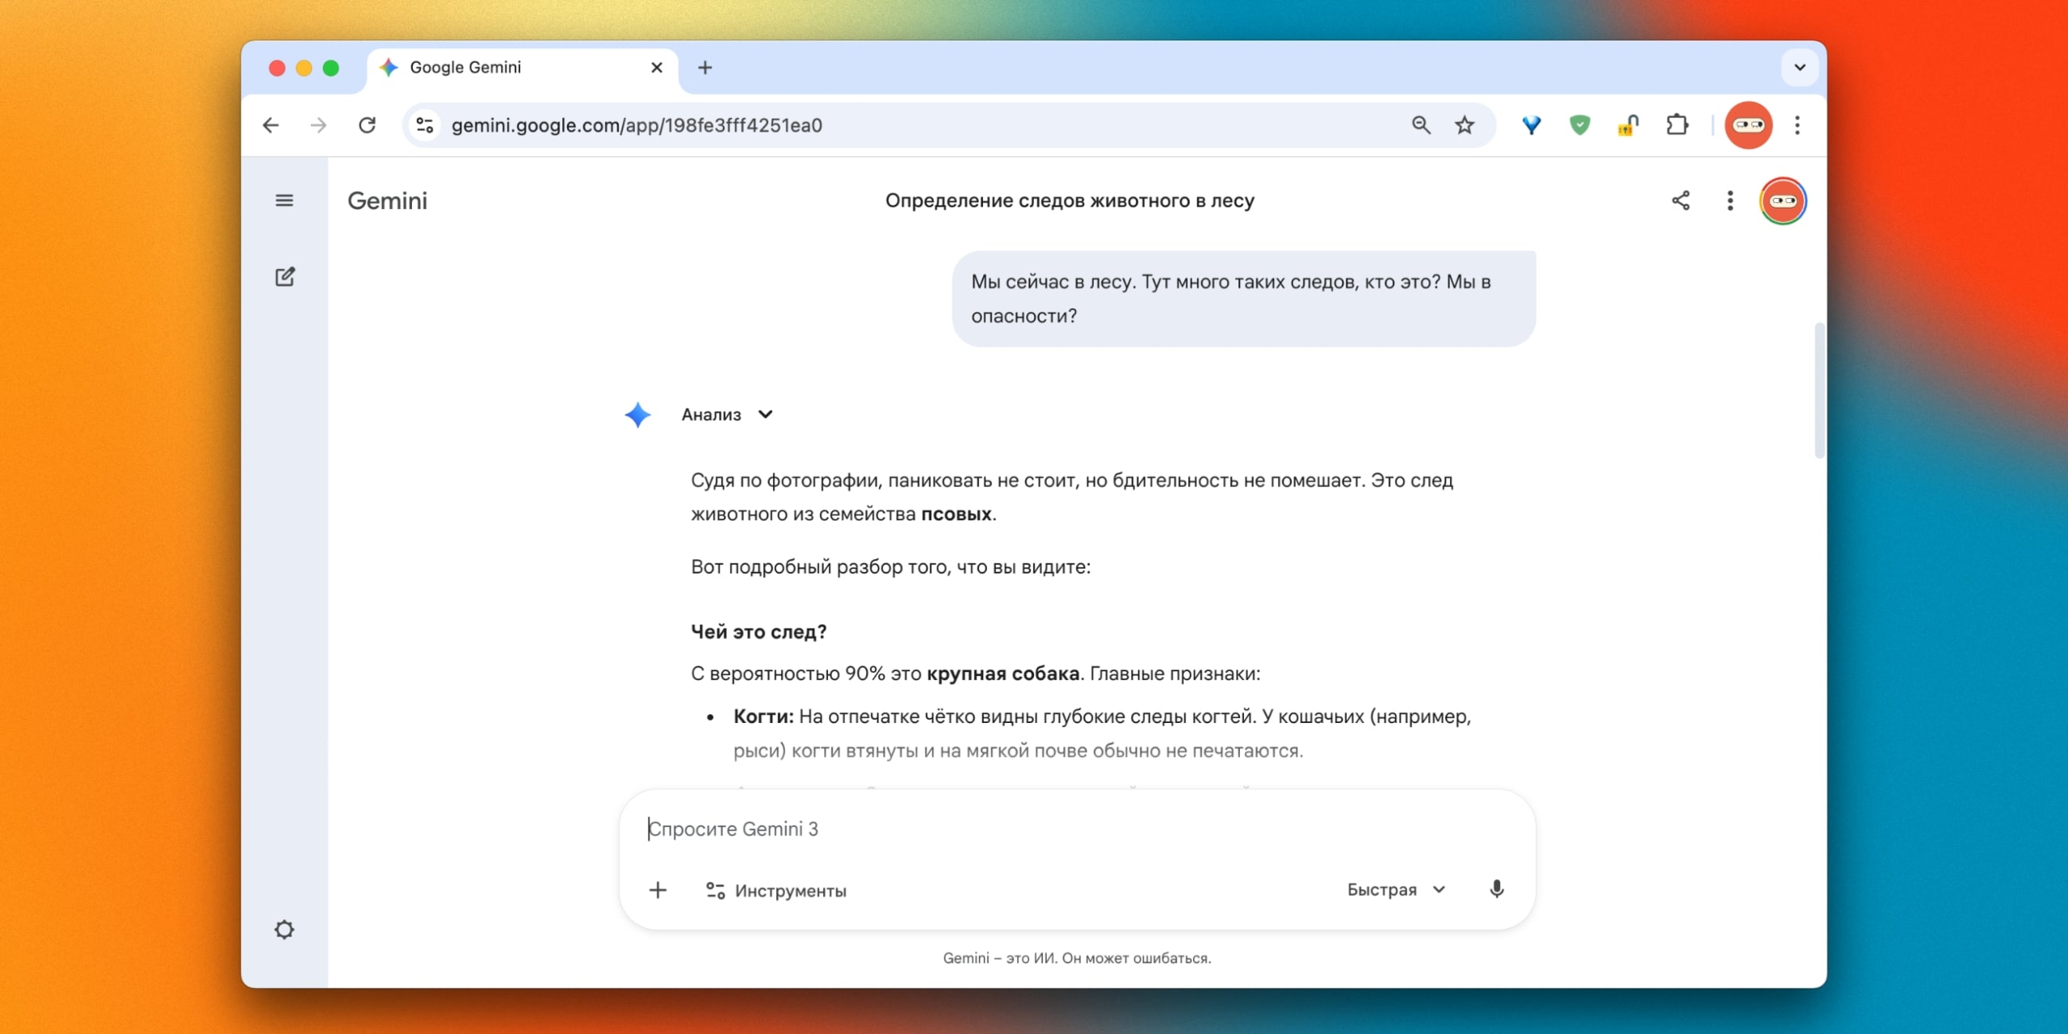The height and width of the screenshot is (1034, 2068).
Task: Click the conversation vertical scrollbar
Action: click(1818, 392)
